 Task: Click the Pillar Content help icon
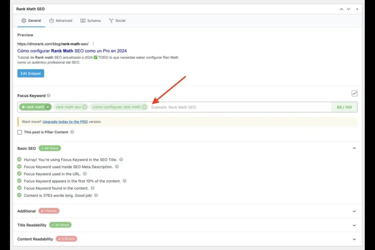click(72, 132)
